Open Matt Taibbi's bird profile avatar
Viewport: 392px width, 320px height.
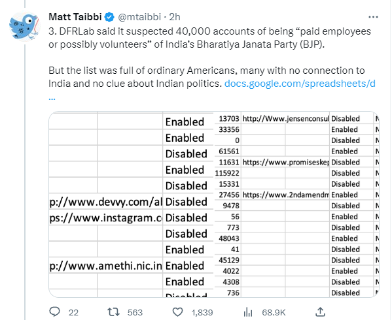click(24, 27)
